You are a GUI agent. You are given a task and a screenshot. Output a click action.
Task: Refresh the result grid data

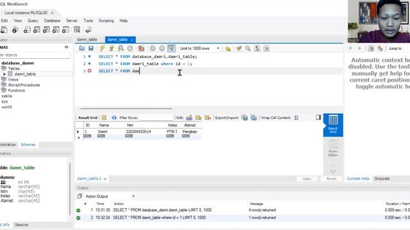114,118
